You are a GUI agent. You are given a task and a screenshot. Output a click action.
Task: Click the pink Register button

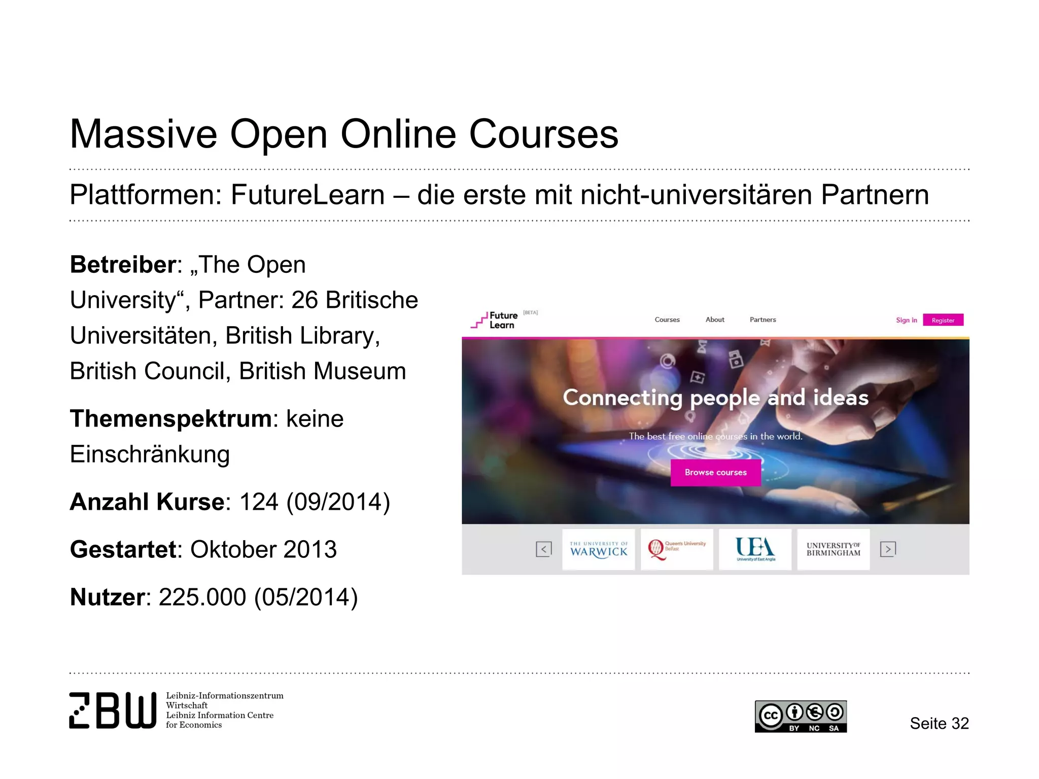coord(943,320)
